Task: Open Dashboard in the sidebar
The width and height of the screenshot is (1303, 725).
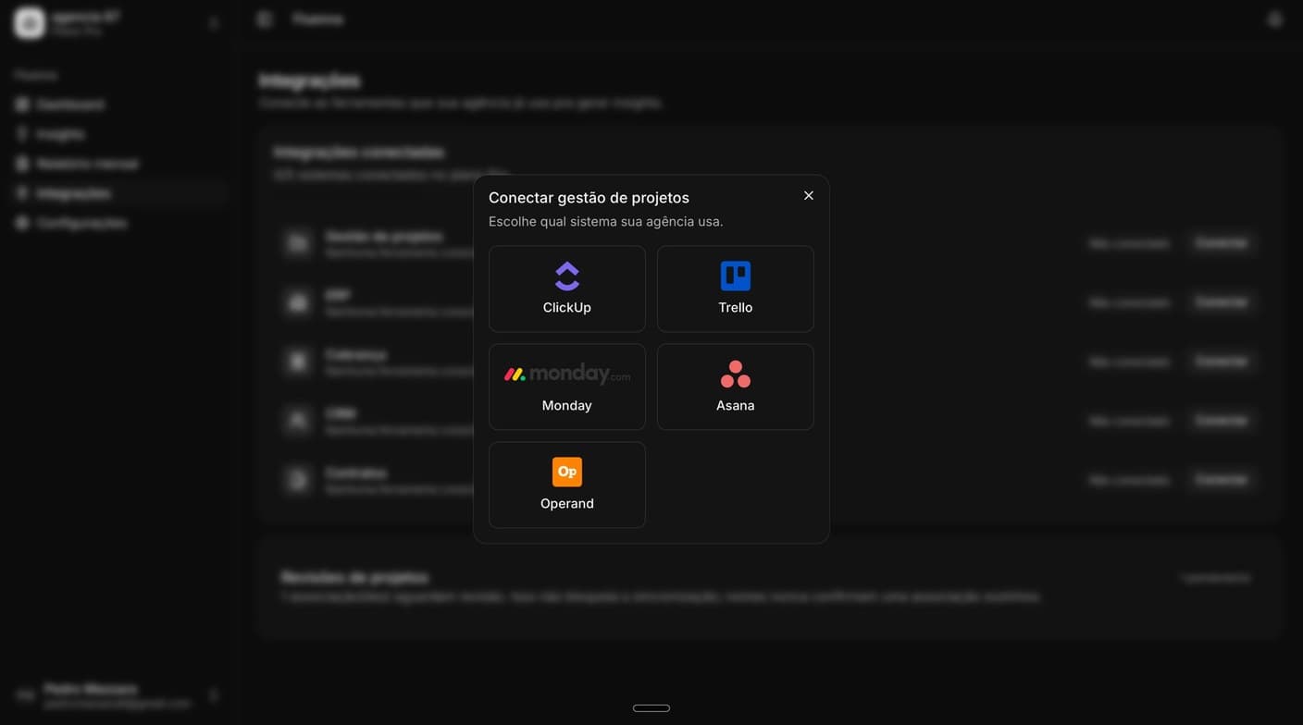Action: (x=120, y=104)
